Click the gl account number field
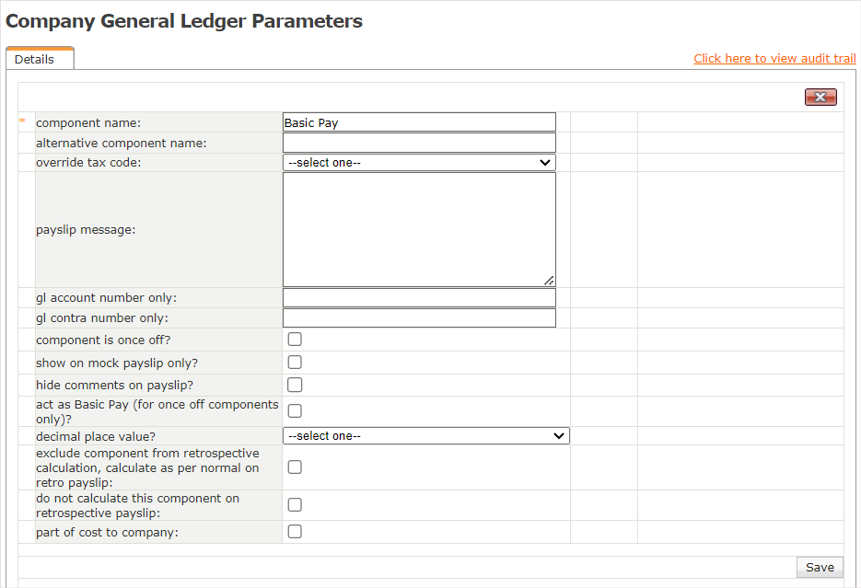The image size is (861, 588). tap(419, 298)
